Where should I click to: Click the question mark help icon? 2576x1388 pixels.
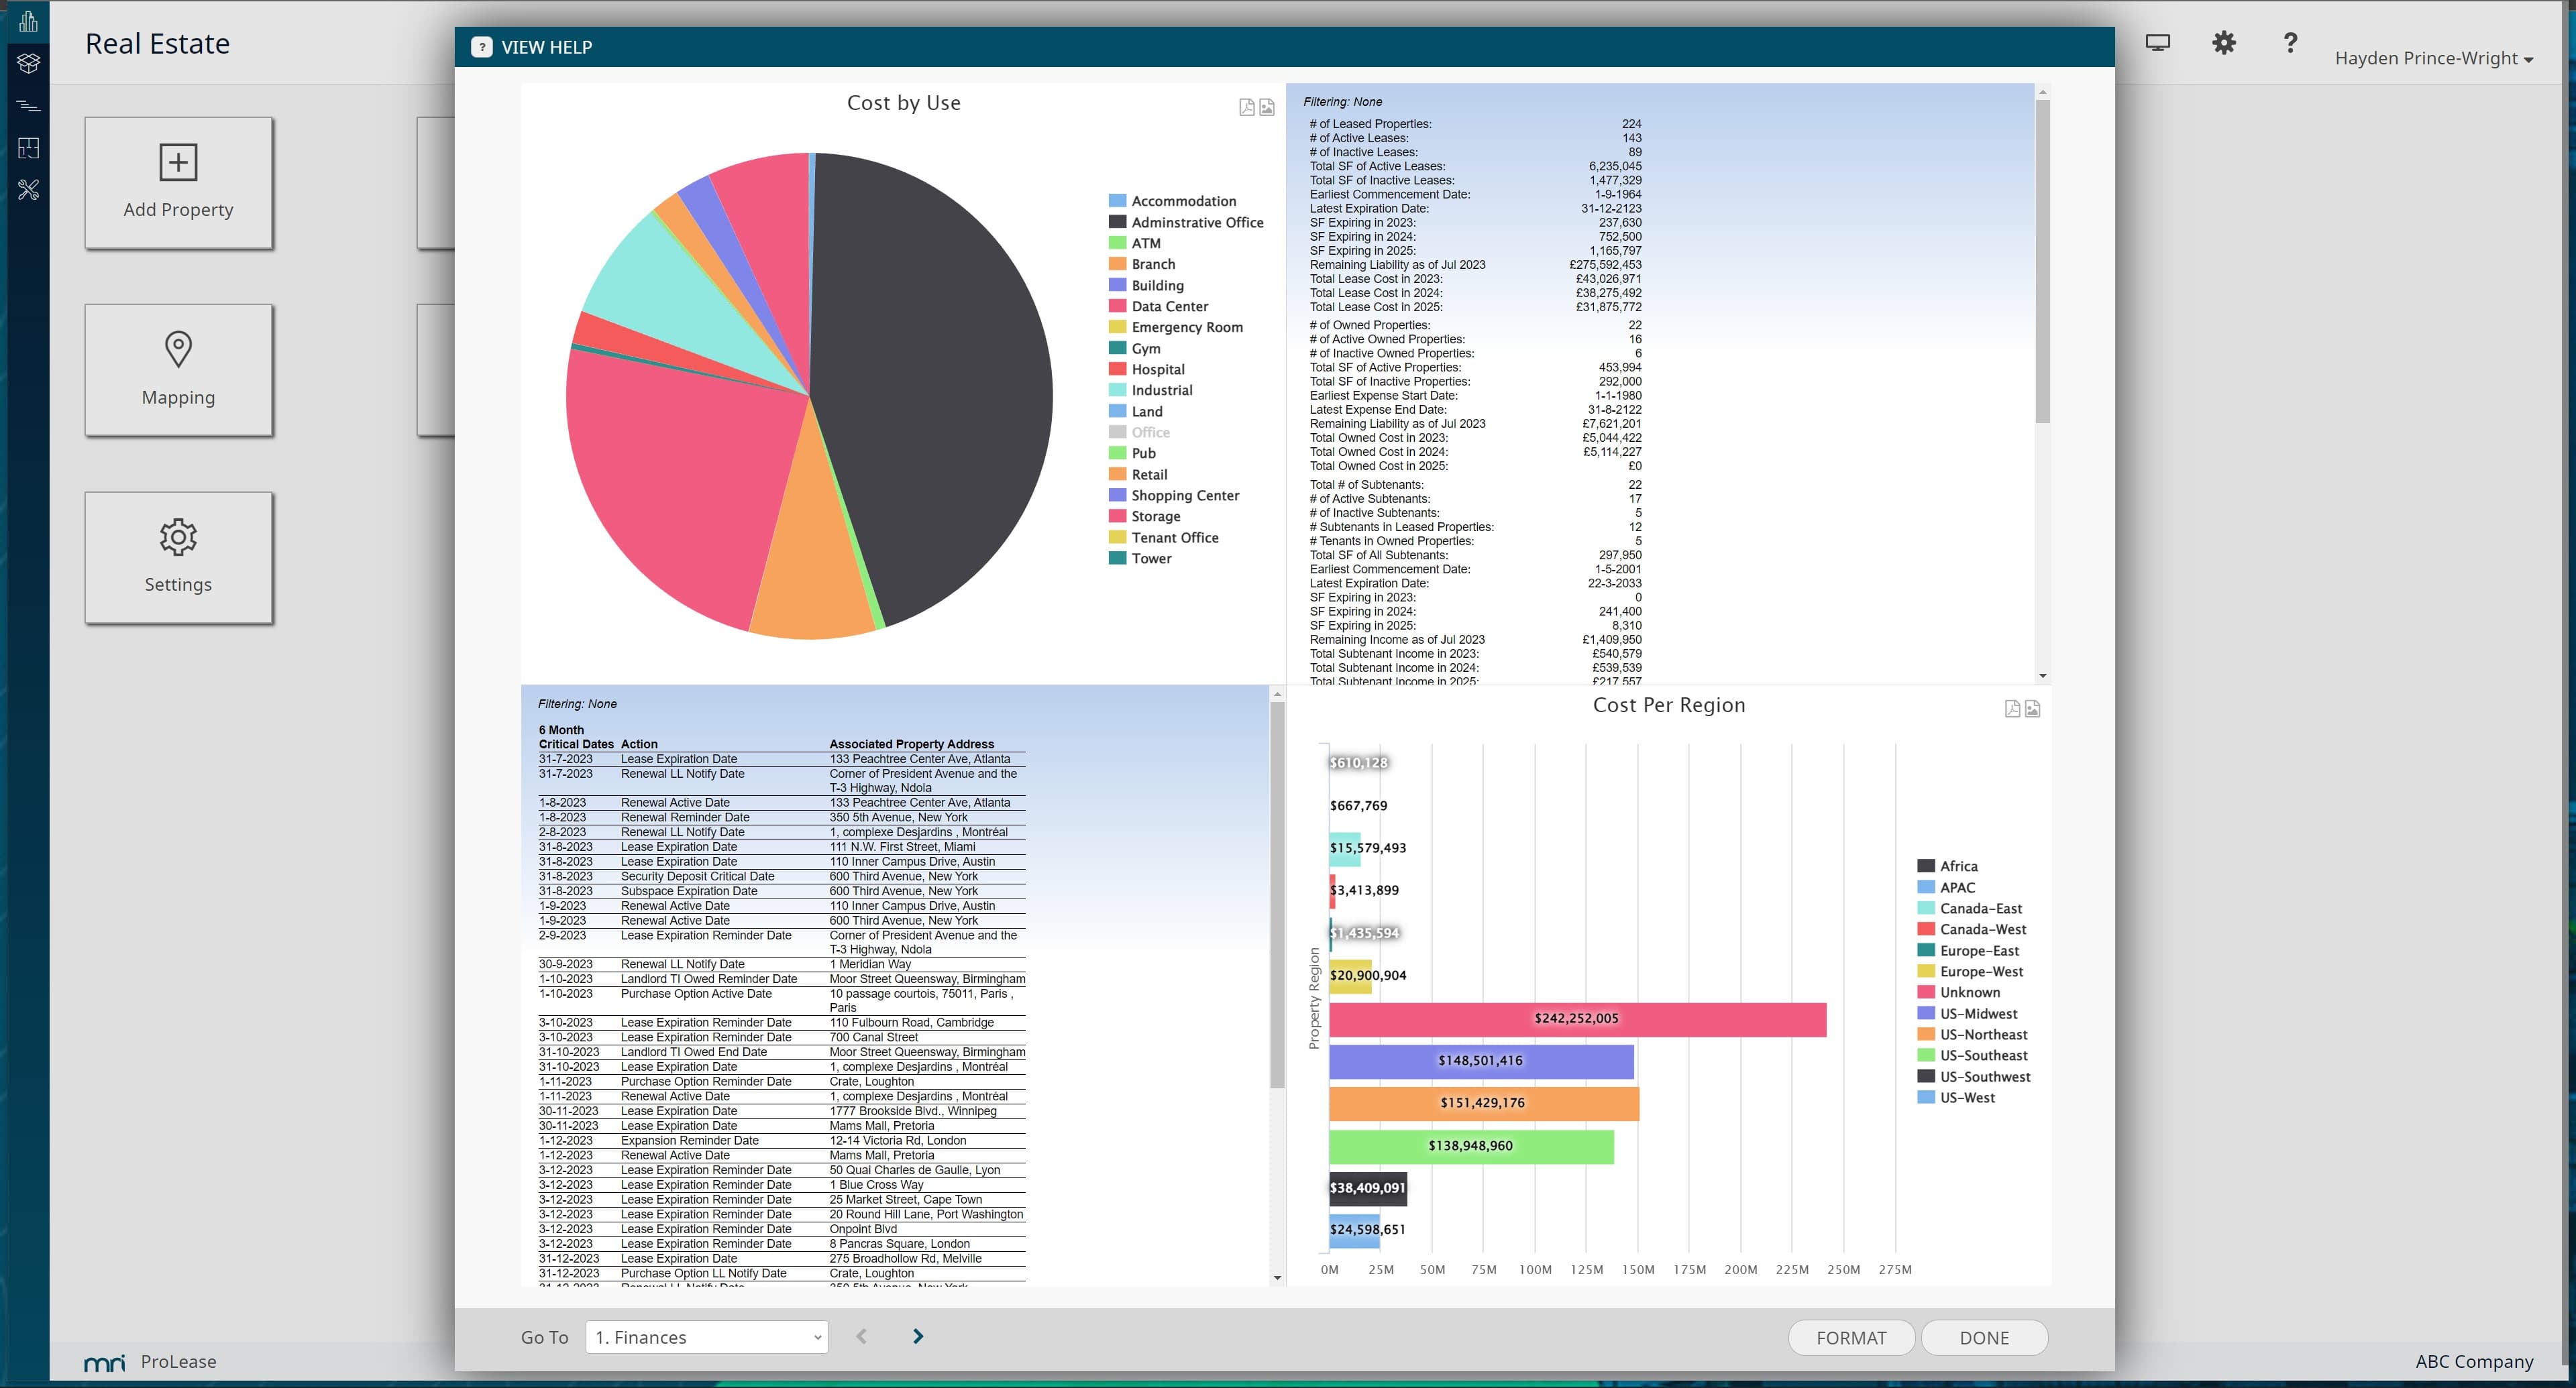[x=2289, y=43]
